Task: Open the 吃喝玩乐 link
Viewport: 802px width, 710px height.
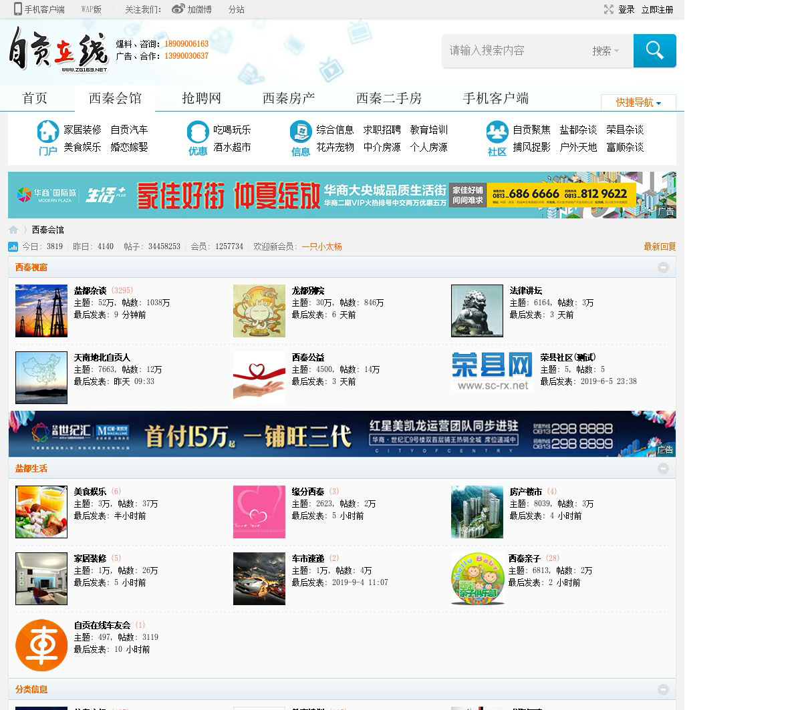Action: coord(232,130)
